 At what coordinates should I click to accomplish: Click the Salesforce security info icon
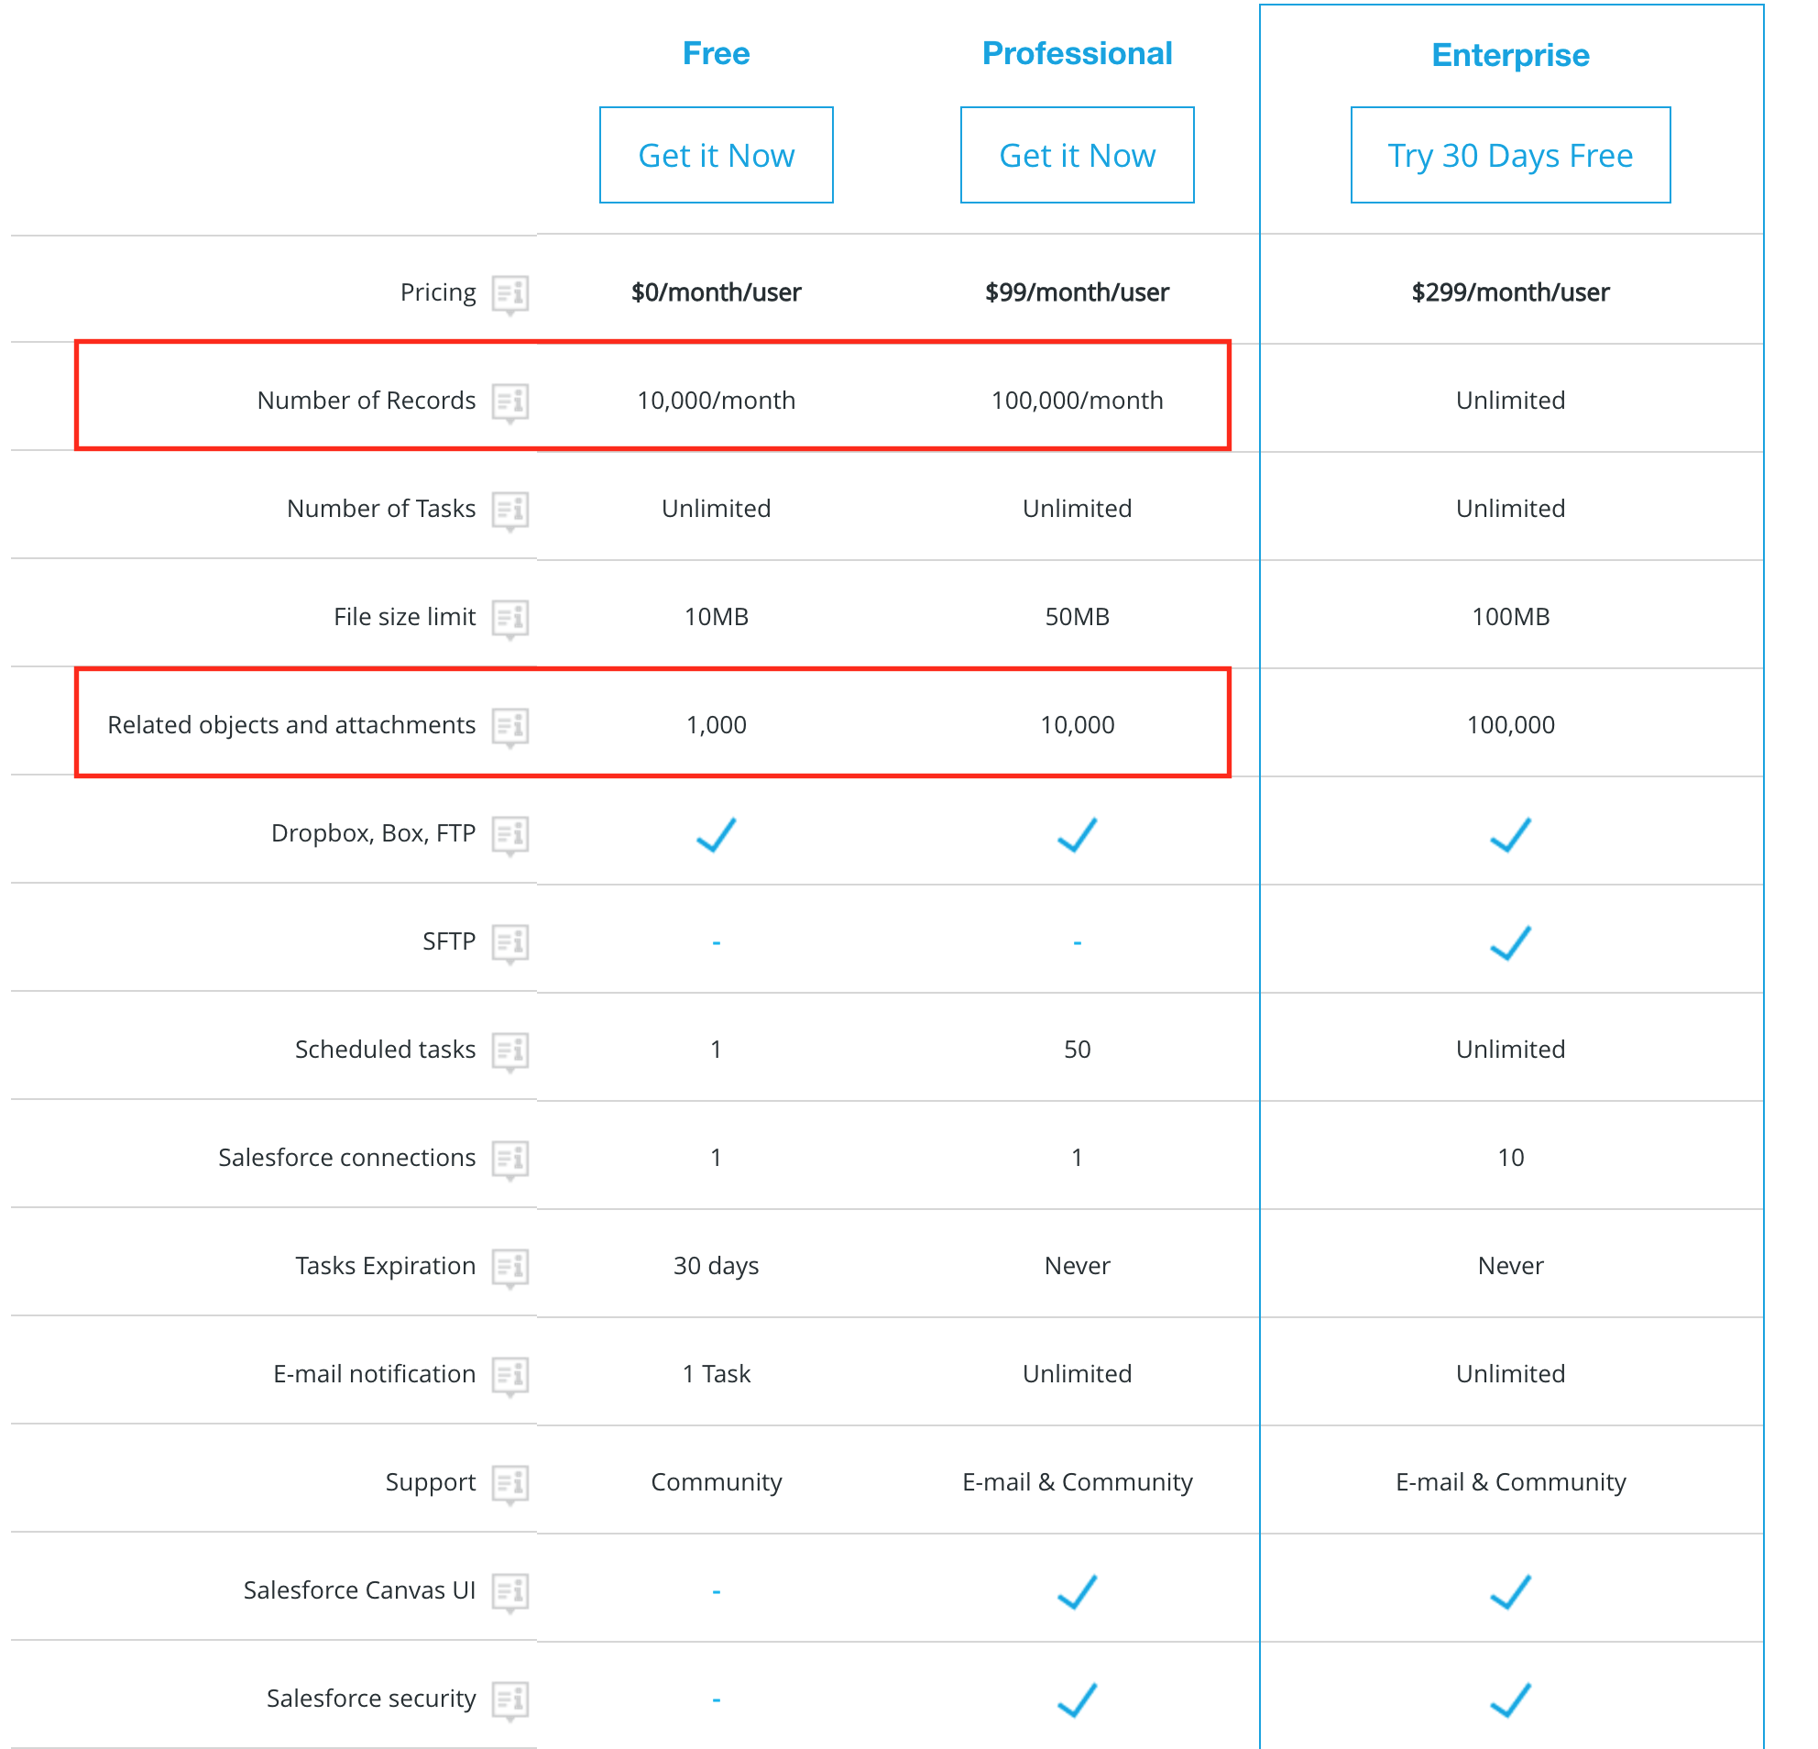509,1699
